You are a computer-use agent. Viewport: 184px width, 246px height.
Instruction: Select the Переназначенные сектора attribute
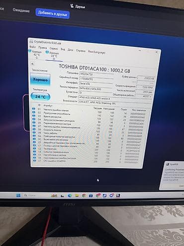pyautogui.click(x=57, y=124)
